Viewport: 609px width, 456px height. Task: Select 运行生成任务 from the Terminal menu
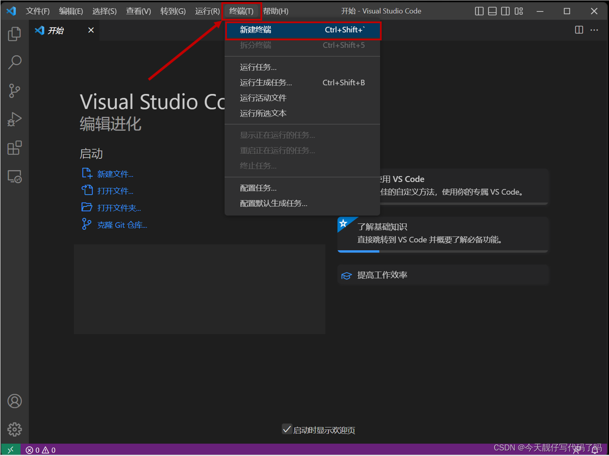point(266,82)
